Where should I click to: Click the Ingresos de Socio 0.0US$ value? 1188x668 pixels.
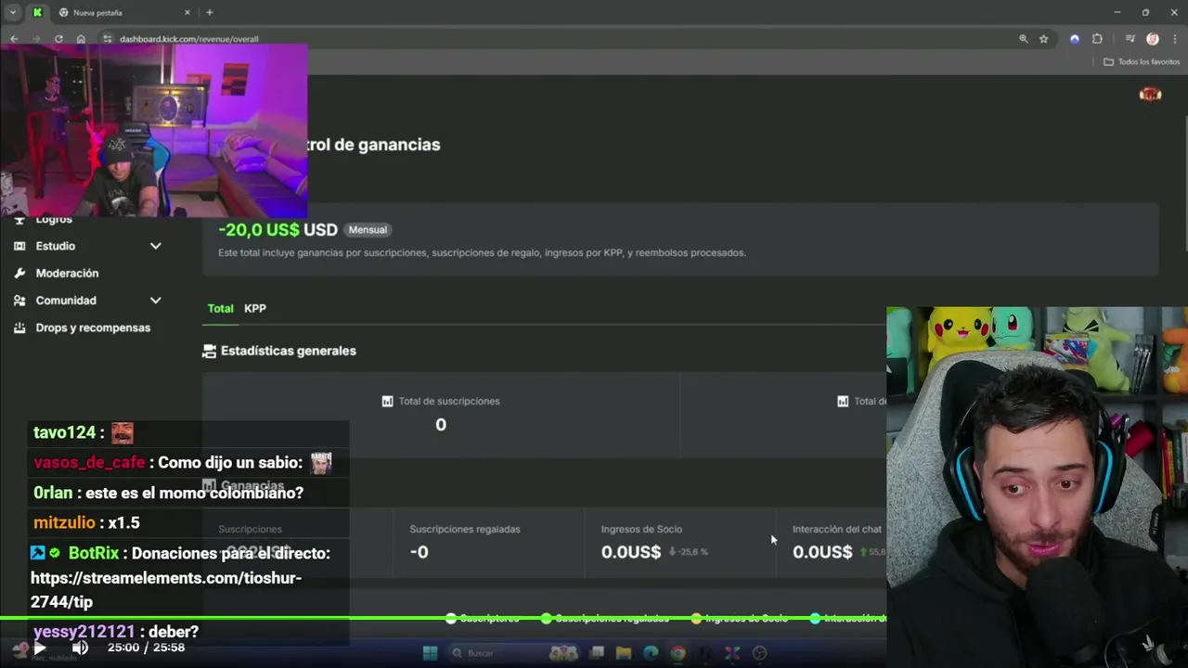pos(631,552)
